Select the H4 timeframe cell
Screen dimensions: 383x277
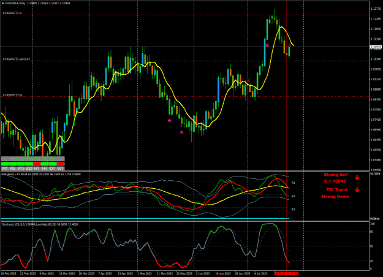point(45,169)
